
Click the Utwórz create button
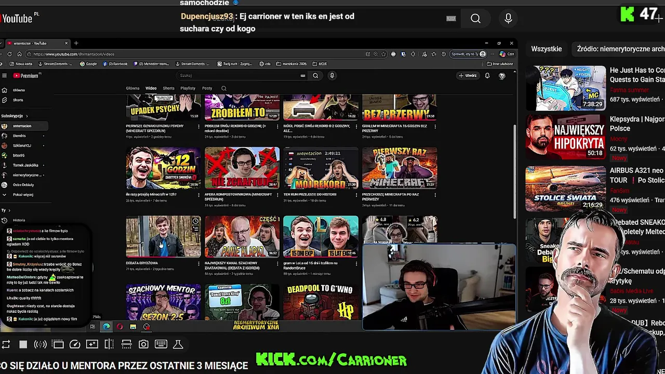[468, 76]
